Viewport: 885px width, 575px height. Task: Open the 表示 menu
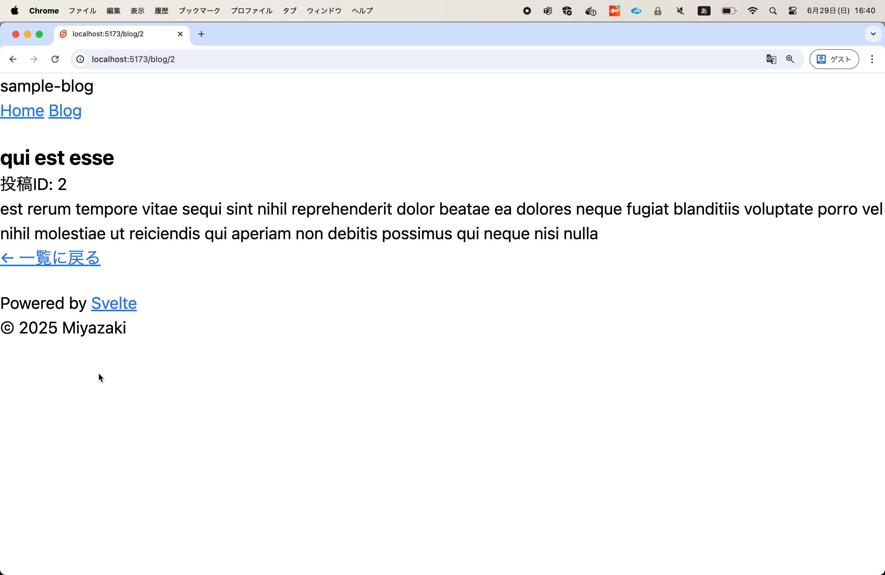[x=137, y=11]
